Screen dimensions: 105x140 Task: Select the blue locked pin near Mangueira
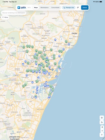32,83
